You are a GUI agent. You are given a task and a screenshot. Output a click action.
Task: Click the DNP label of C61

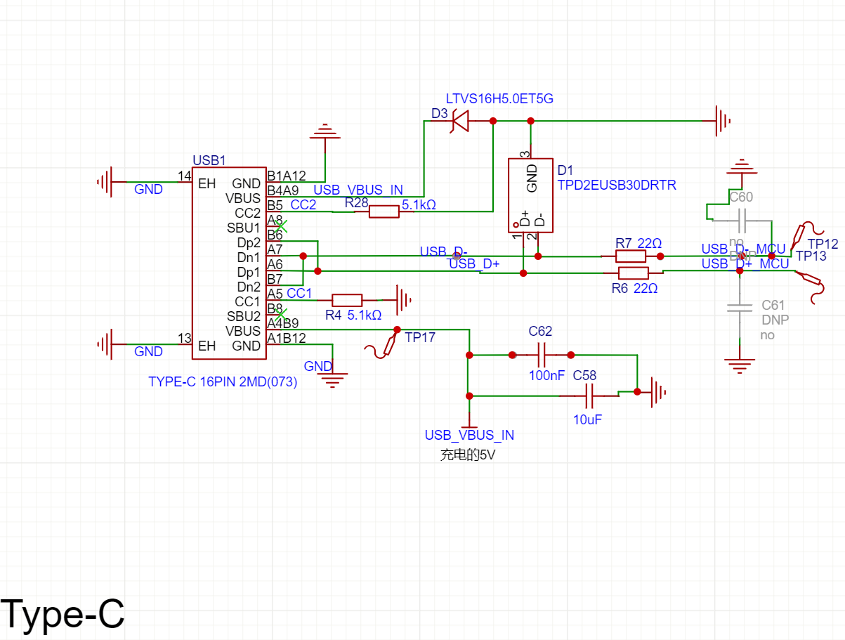point(775,320)
